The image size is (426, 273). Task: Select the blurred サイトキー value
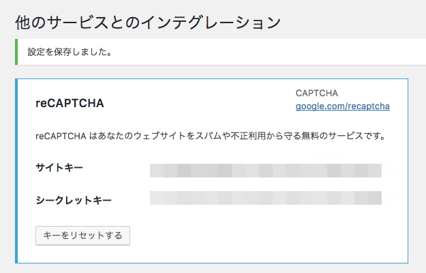point(266,171)
